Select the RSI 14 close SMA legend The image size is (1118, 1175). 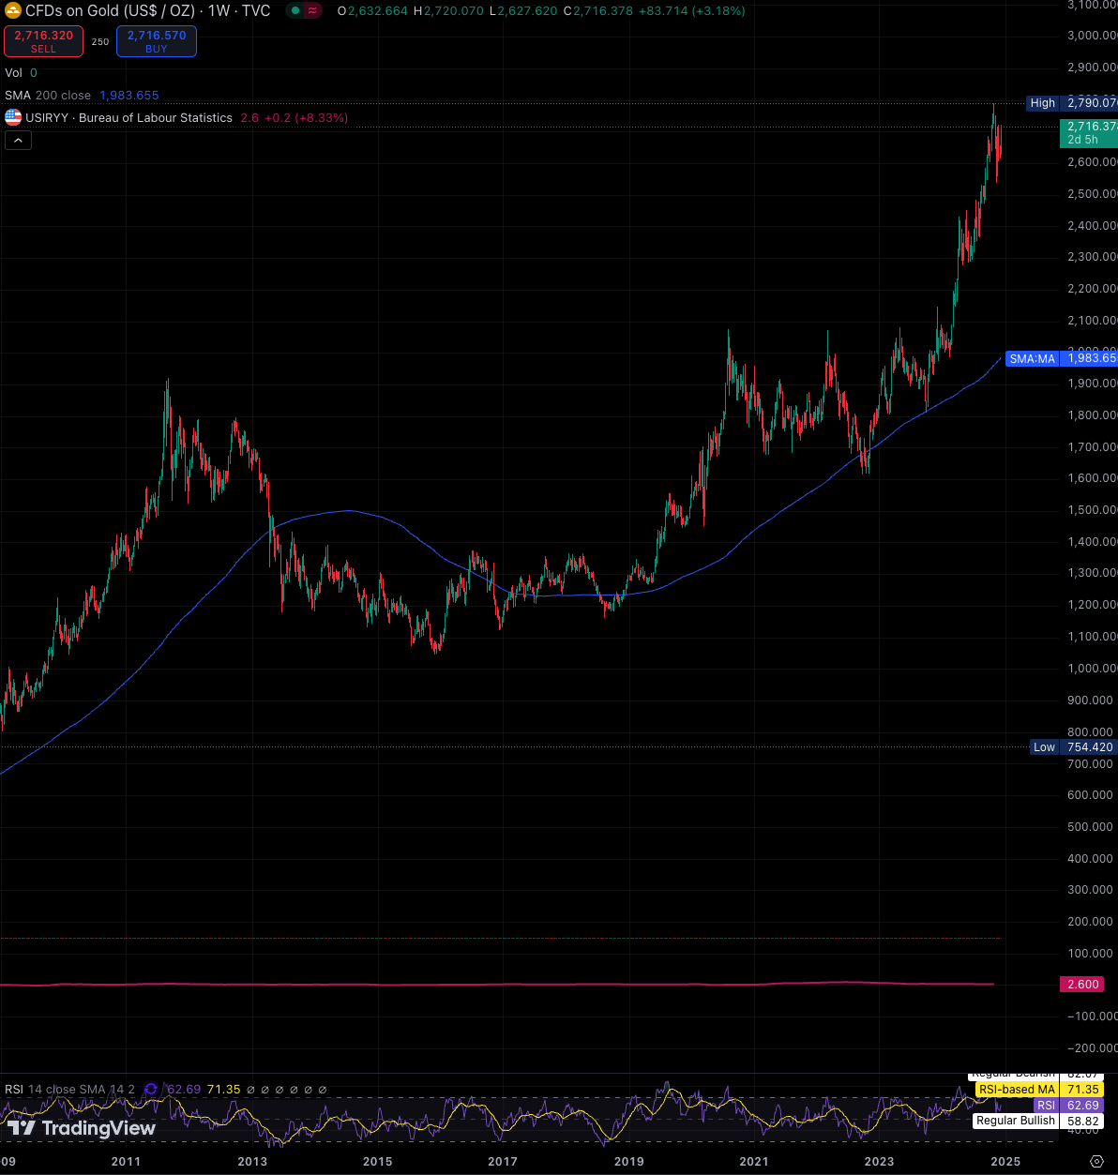(69, 1090)
